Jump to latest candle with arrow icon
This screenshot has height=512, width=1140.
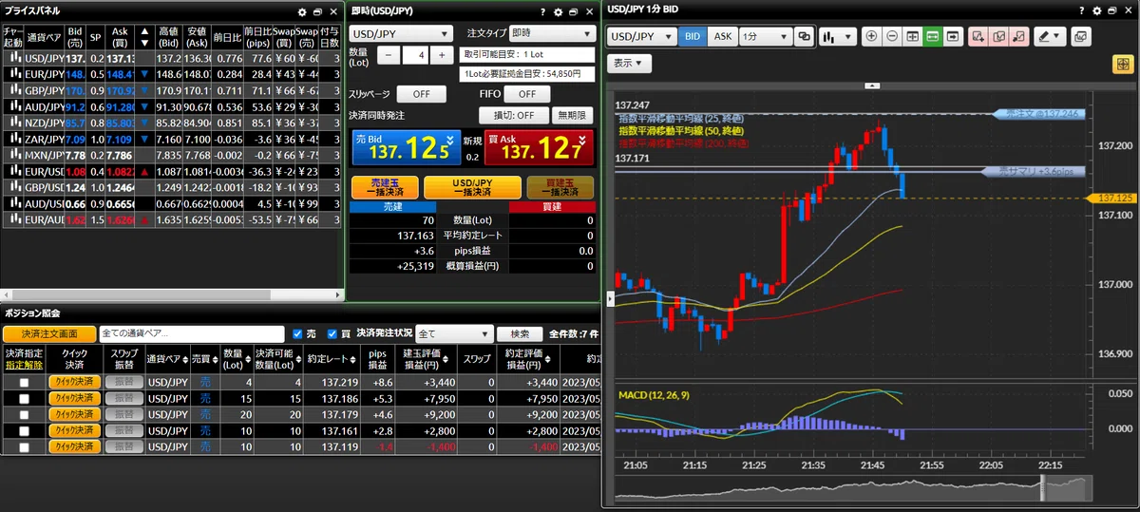coord(952,36)
